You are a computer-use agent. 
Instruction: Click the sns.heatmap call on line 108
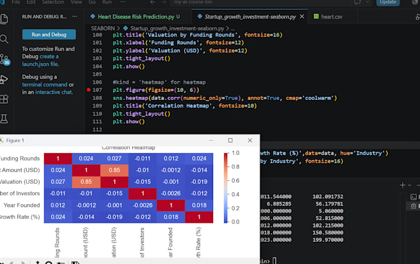pyautogui.click(x=224, y=98)
